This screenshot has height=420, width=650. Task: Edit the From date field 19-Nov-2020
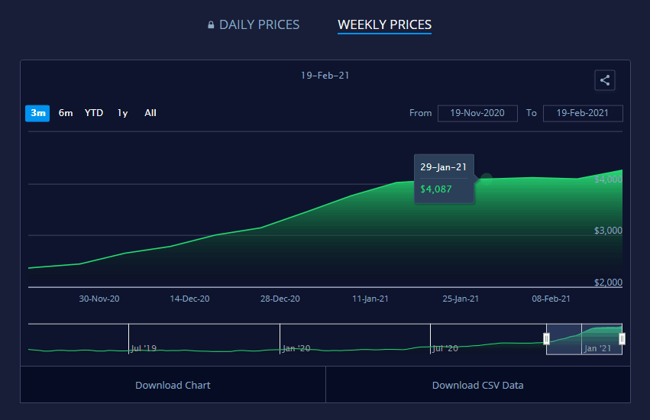coord(477,113)
